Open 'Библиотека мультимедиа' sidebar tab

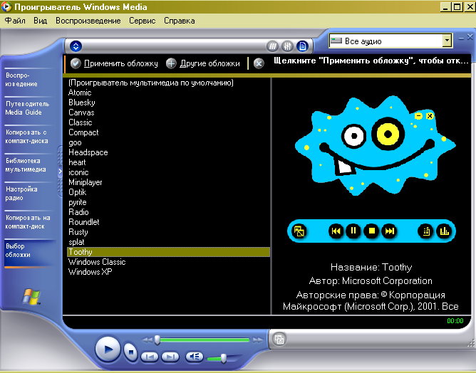click(29, 165)
